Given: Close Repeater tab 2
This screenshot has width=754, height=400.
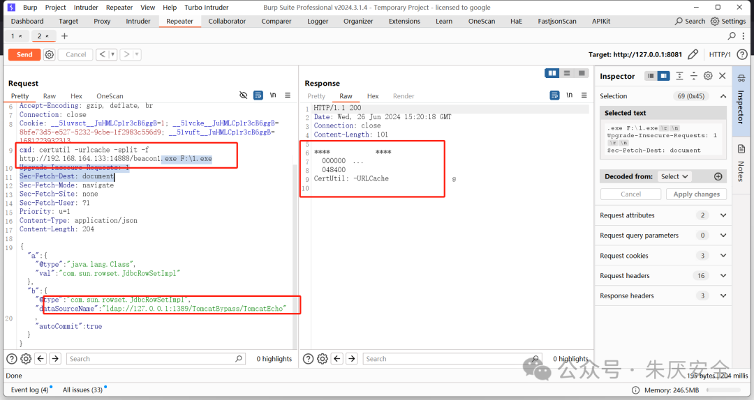Looking at the screenshot, I should coord(47,36).
